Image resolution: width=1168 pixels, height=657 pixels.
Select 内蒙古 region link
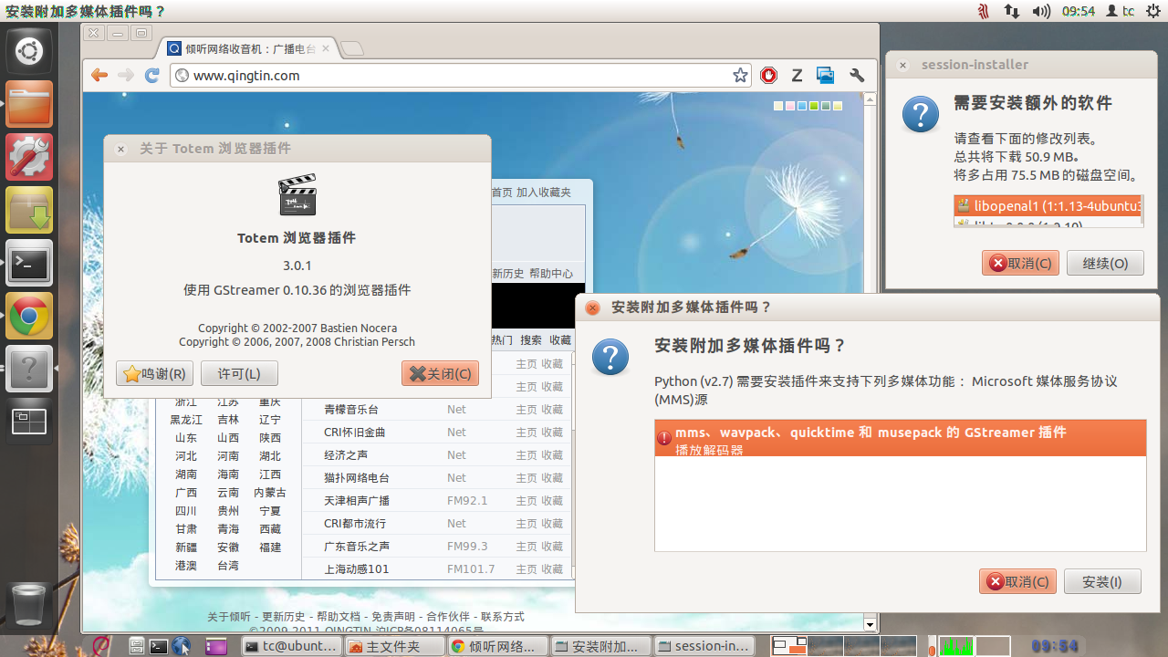(270, 493)
